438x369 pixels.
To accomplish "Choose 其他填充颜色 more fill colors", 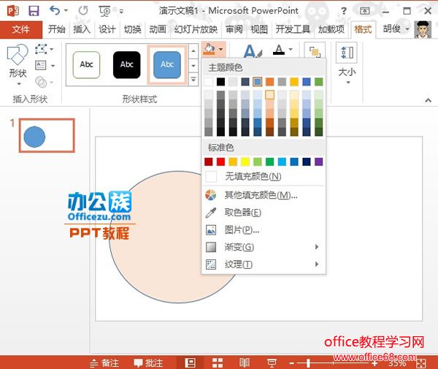I will [x=264, y=195].
